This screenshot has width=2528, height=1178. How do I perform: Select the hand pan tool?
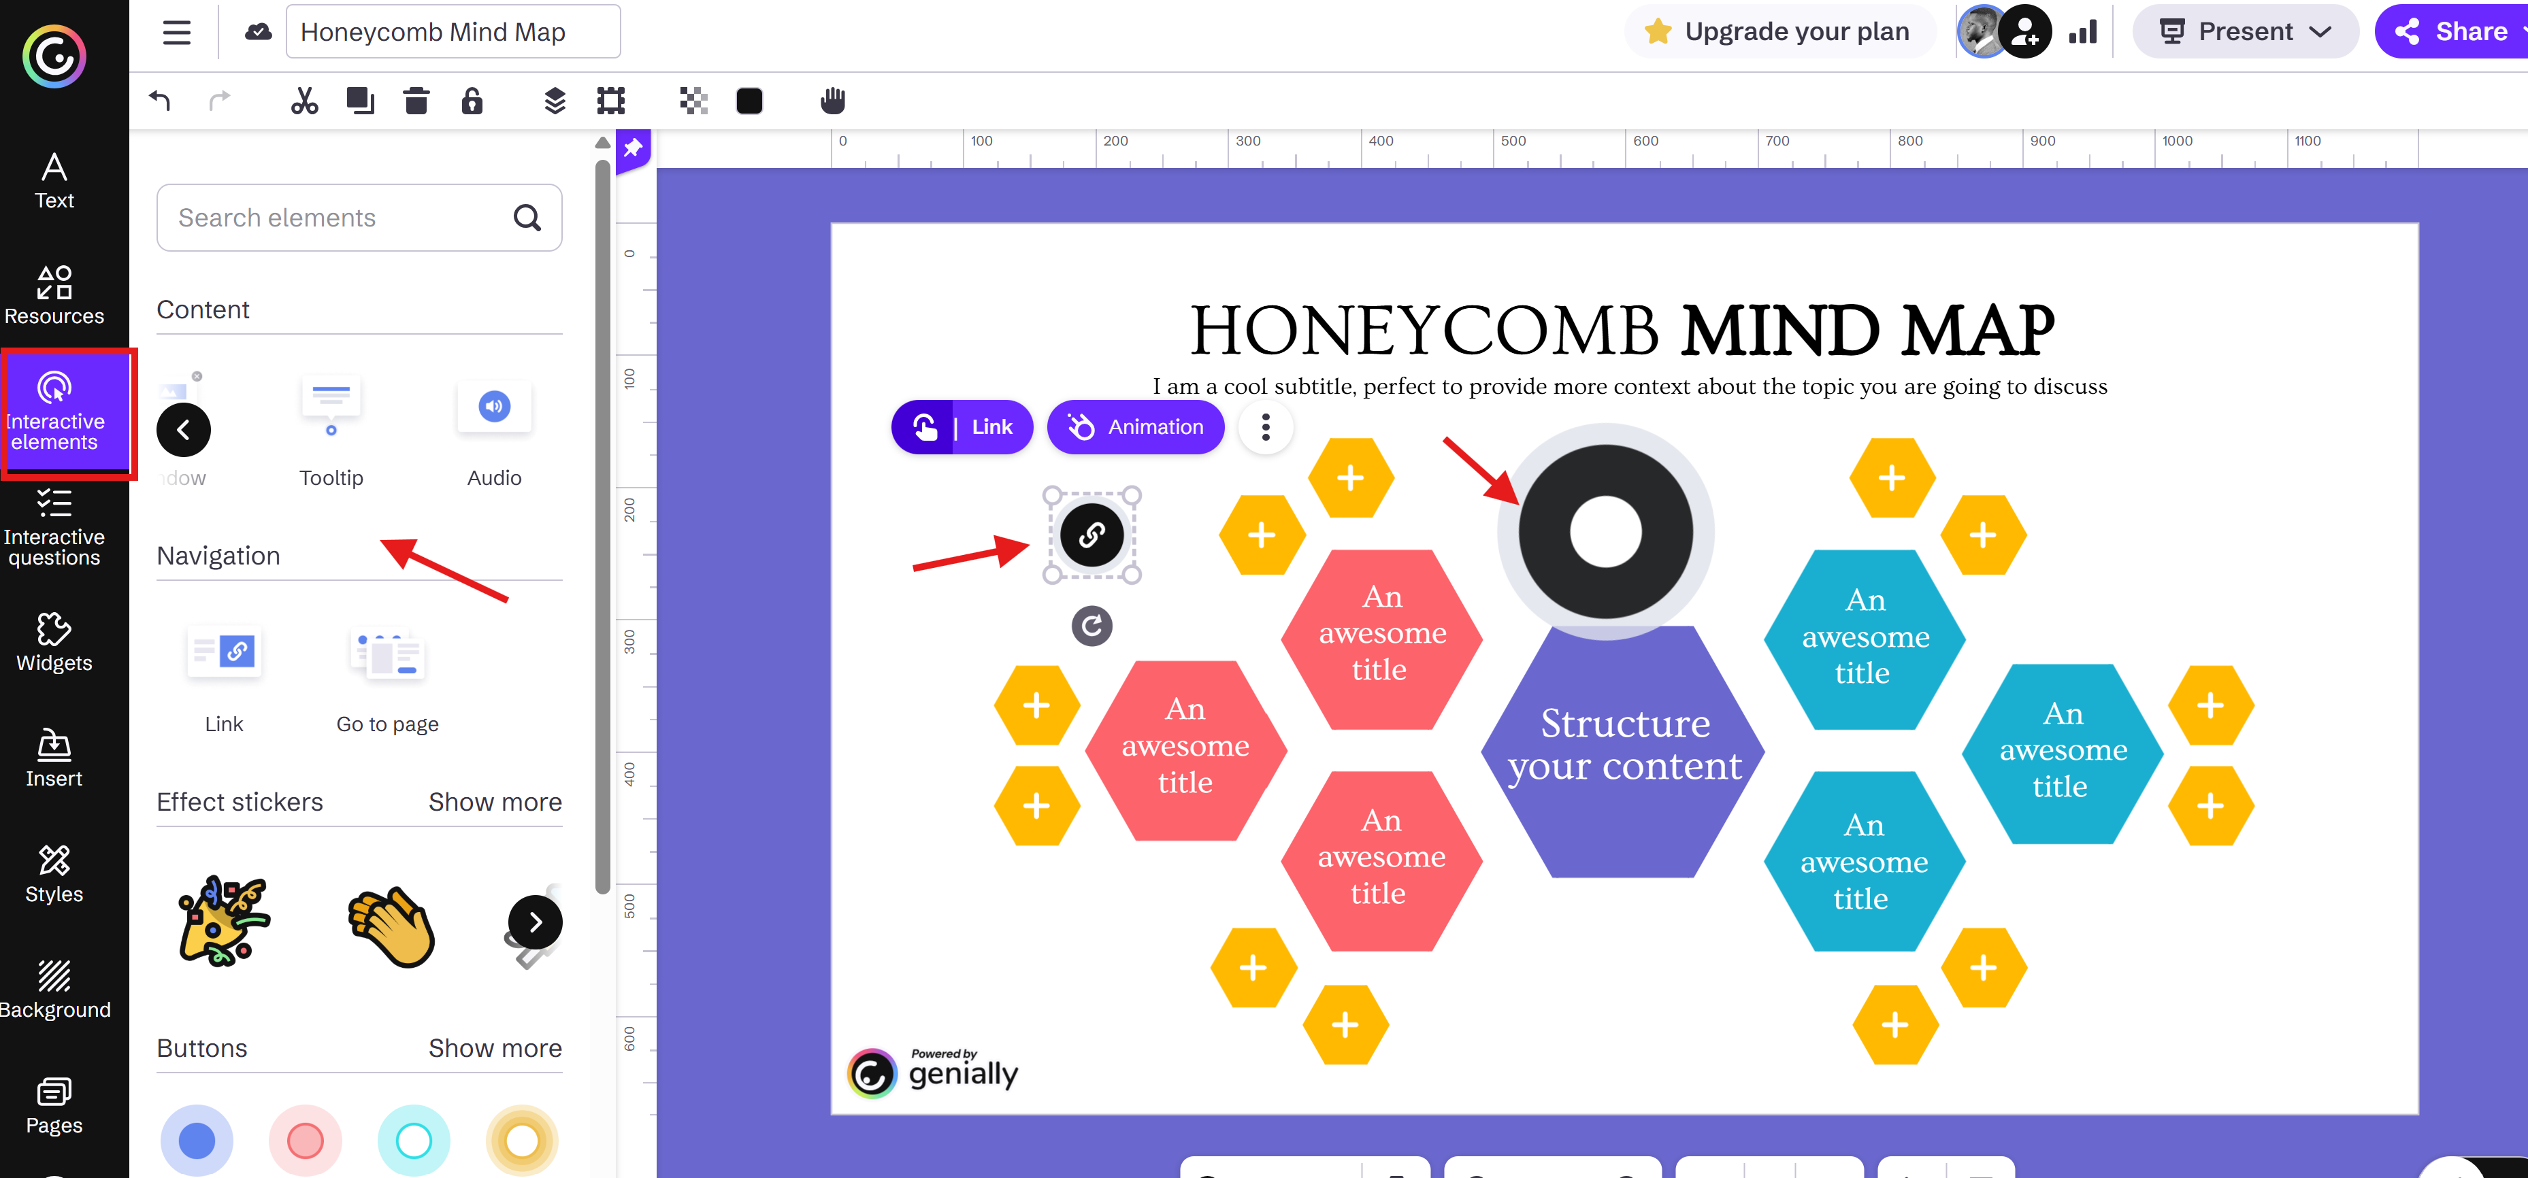(x=833, y=100)
